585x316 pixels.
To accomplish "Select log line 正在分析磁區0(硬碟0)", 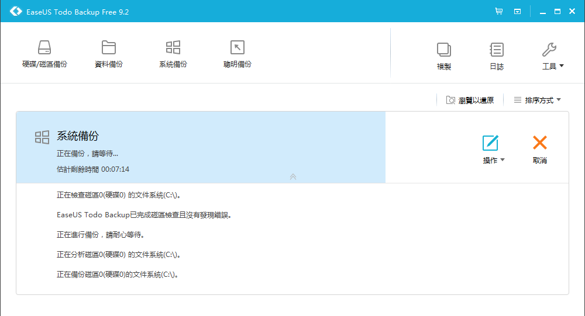I will click(119, 255).
